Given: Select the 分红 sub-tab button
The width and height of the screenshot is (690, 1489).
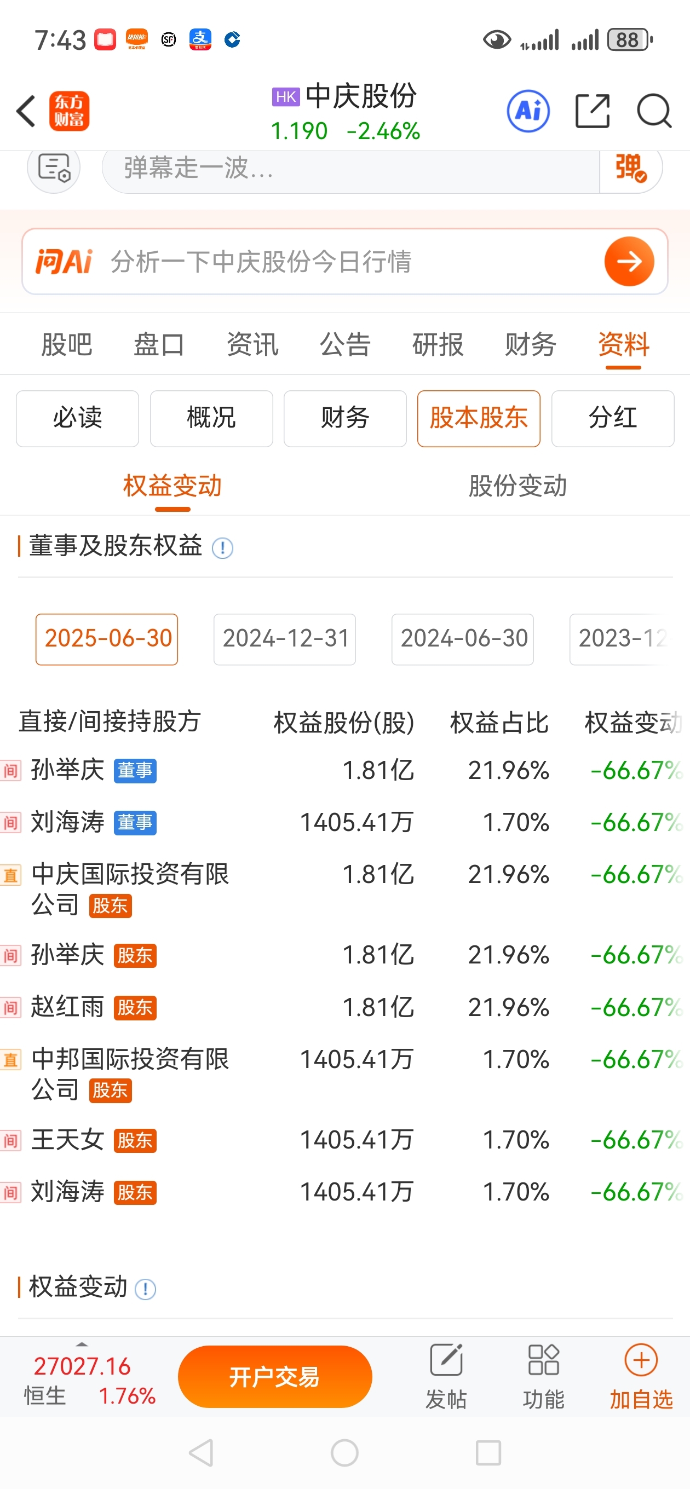Looking at the screenshot, I should click(x=613, y=418).
